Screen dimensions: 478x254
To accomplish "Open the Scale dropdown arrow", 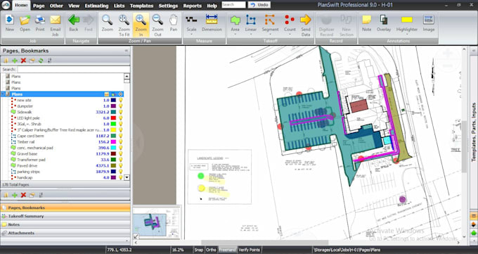I will 191,34.
